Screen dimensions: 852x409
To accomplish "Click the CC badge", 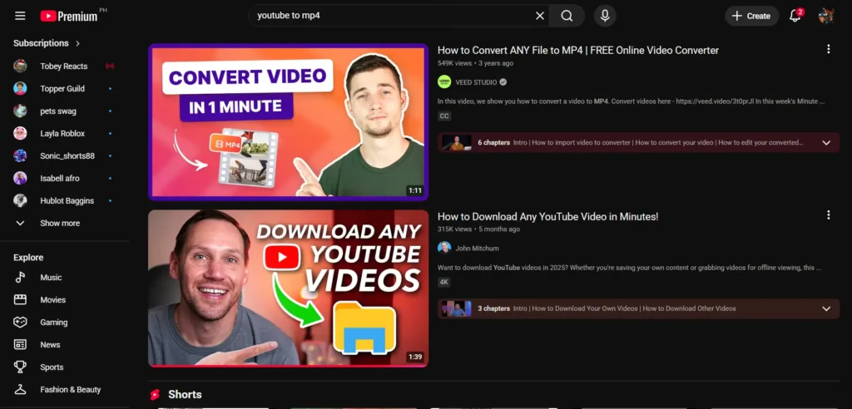I will [x=444, y=116].
